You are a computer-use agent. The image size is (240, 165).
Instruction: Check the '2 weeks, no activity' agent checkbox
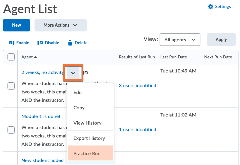tap(11, 86)
